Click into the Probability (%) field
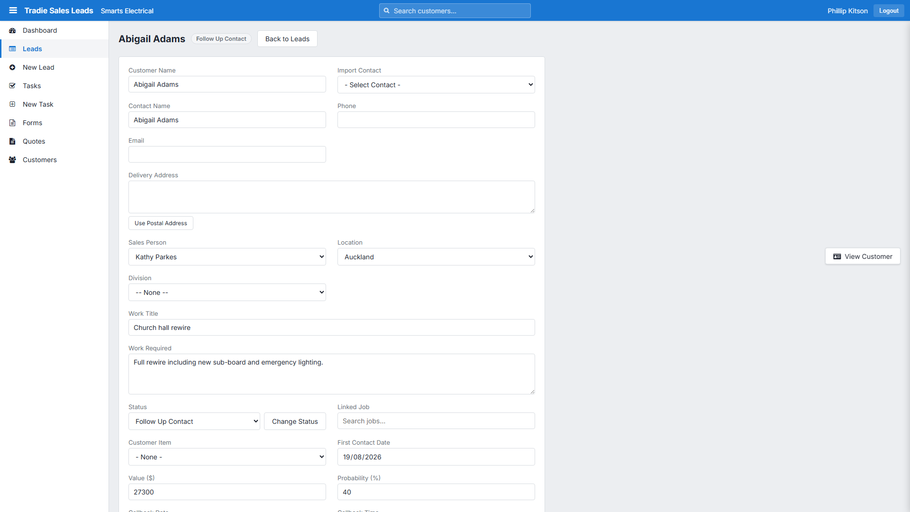This screenshot has height=512, width=910. (436, 492)
